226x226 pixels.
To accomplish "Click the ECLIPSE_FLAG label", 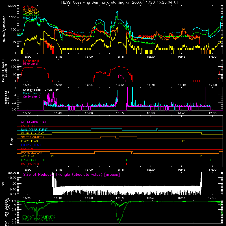I will [x=31, y=145].
